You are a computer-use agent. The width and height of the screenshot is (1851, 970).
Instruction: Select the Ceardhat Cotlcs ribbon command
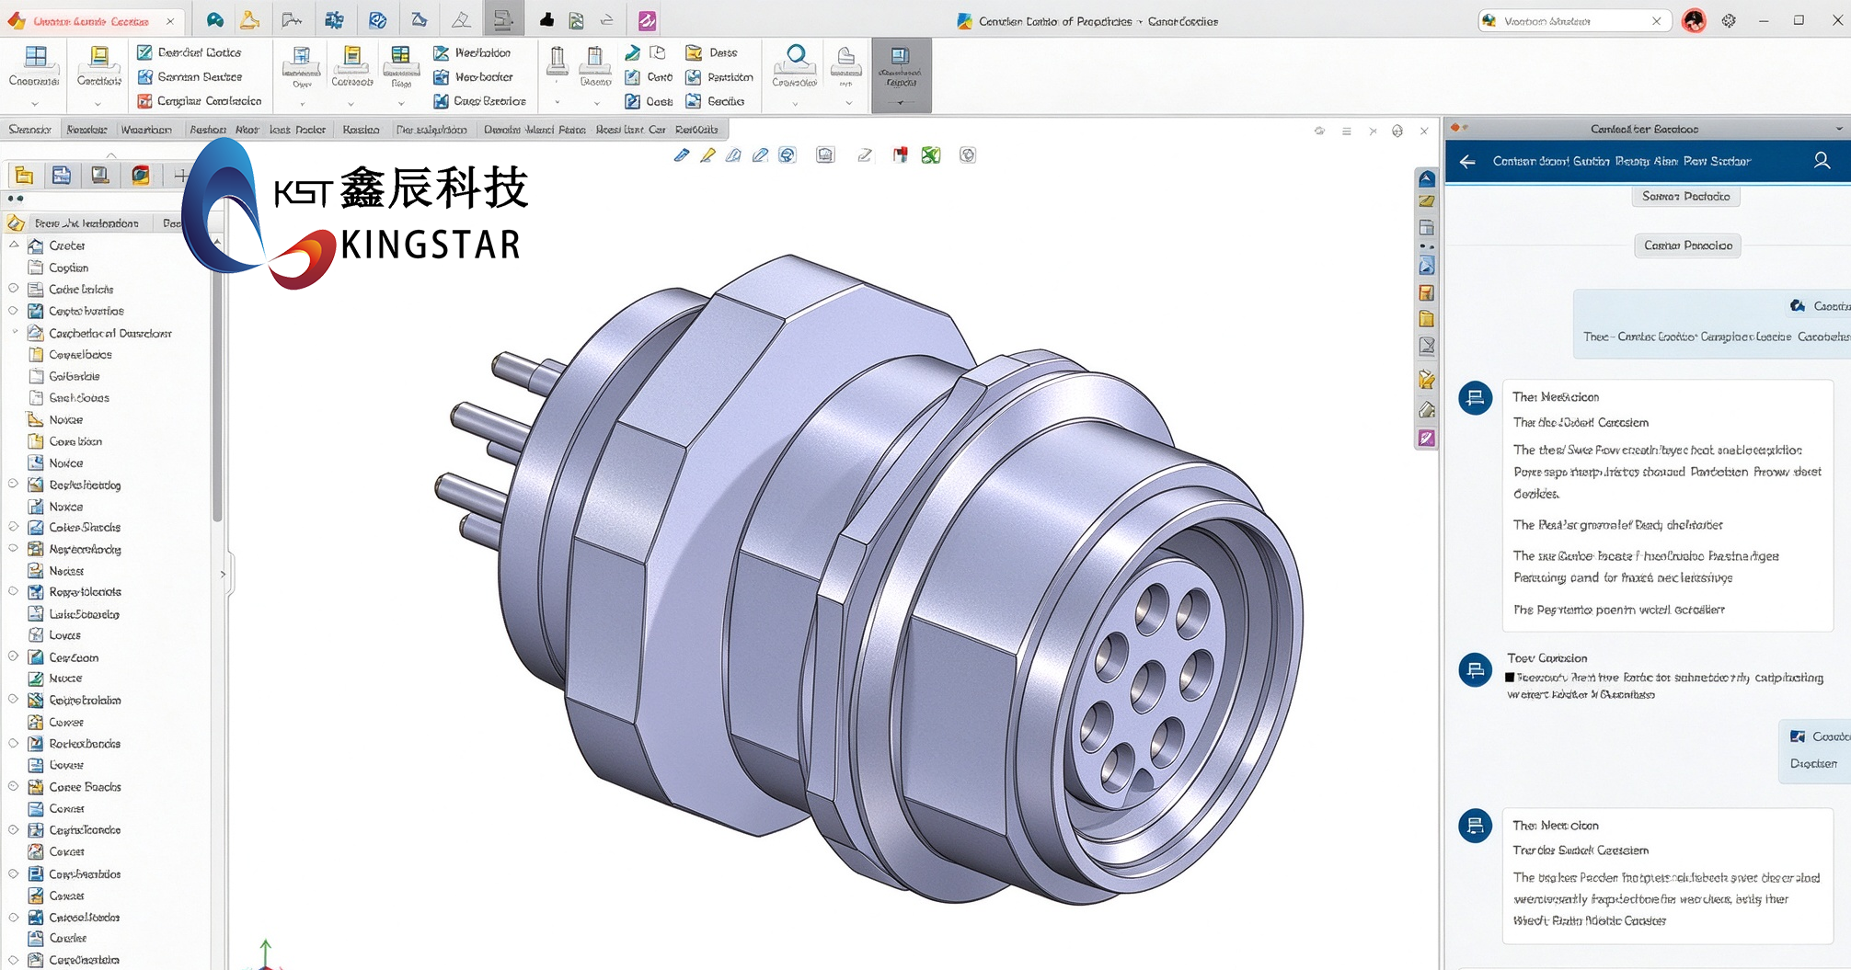(190, 52)
